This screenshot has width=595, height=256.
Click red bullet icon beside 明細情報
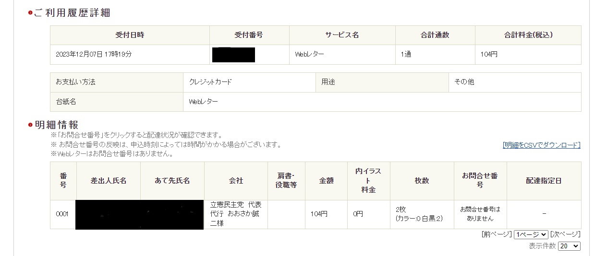click(x=30, y=125)
